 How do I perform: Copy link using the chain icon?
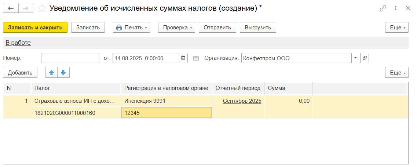(383, 8)
